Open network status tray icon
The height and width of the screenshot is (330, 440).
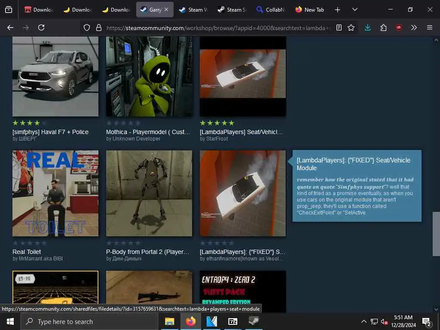374,321
